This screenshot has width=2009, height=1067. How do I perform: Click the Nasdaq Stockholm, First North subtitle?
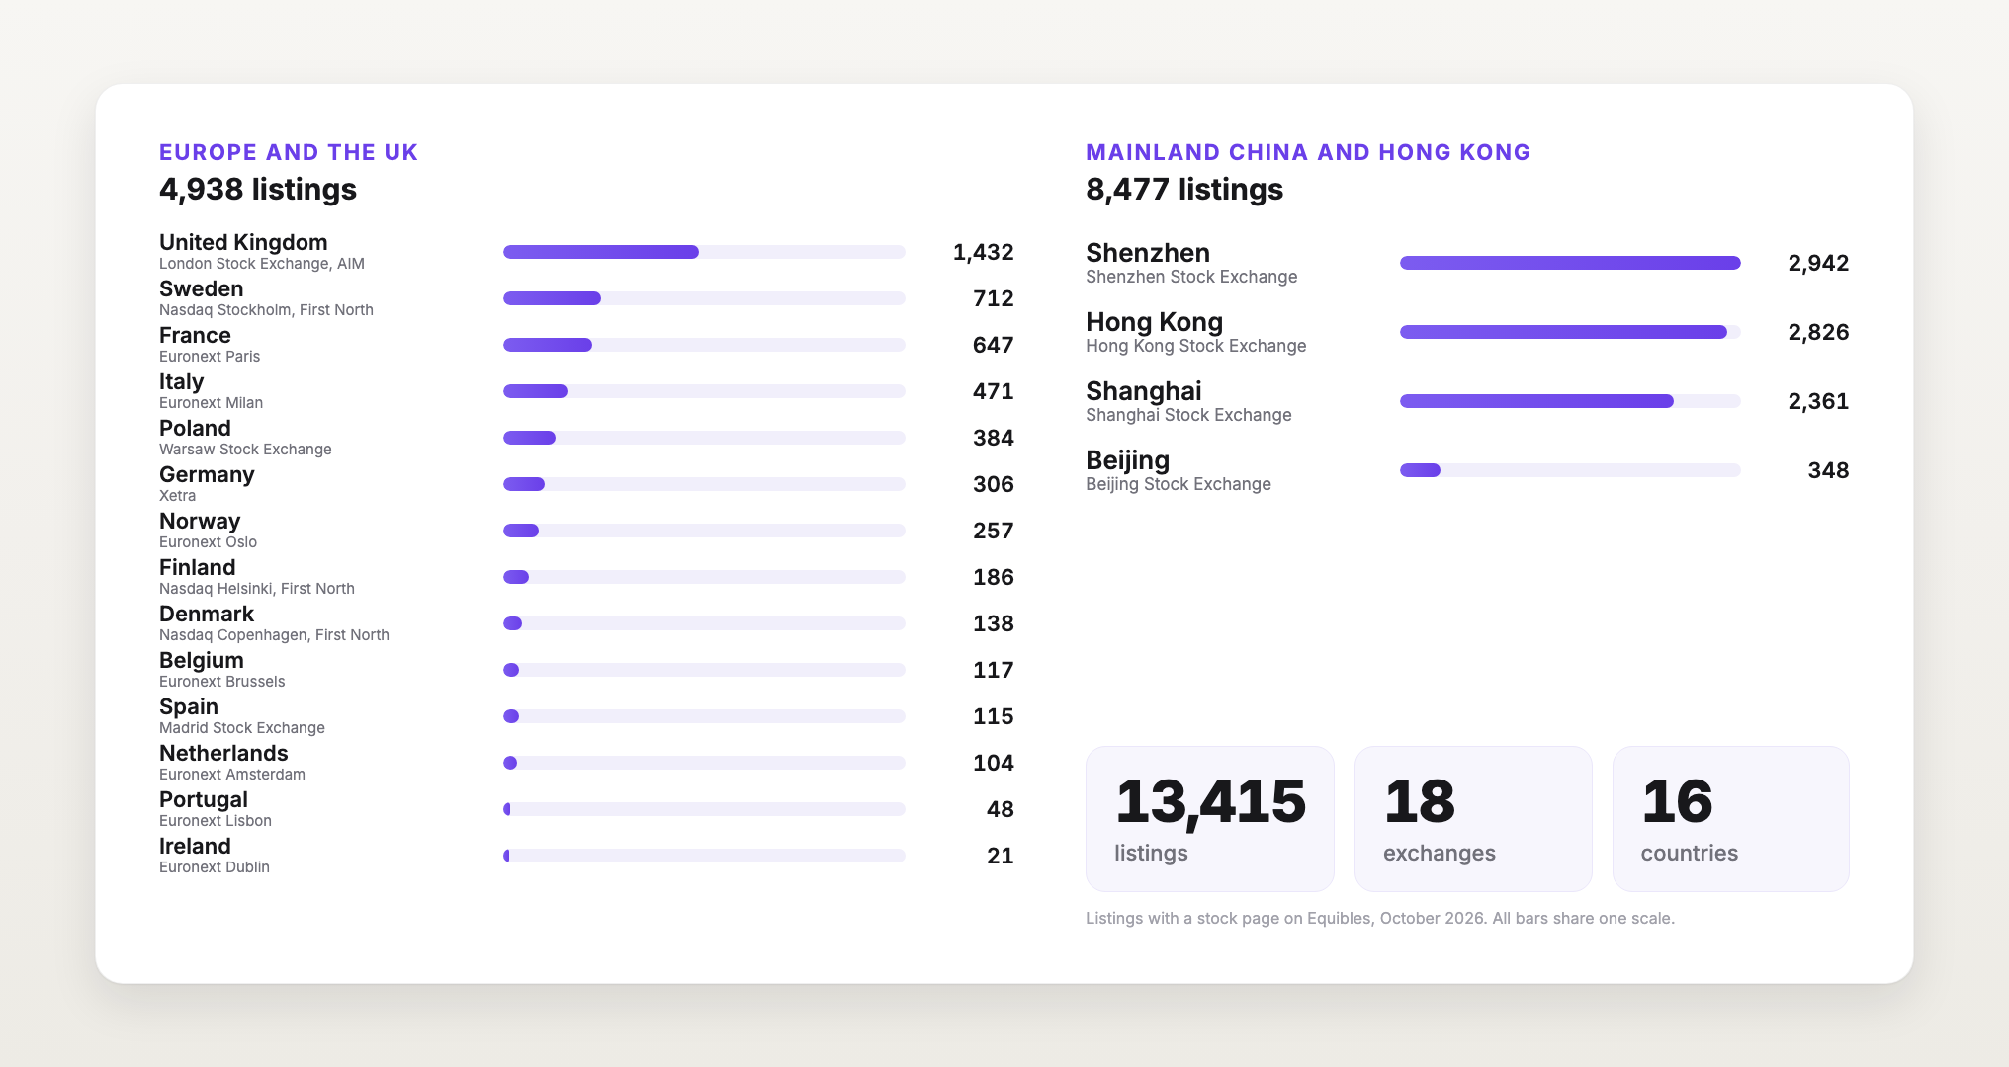coord(266,310)
